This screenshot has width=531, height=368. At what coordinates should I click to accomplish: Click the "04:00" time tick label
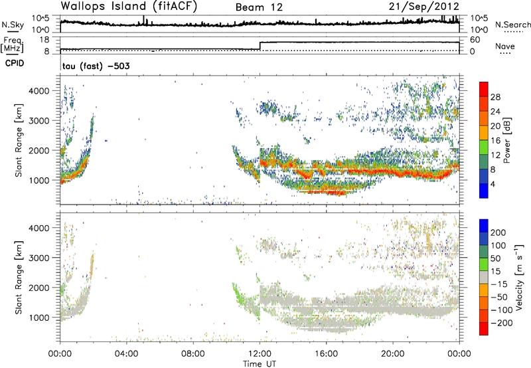[127, 354]
